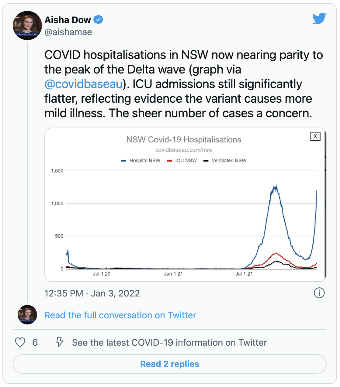Click small avatar beside full conversation link

pos(27,315)
